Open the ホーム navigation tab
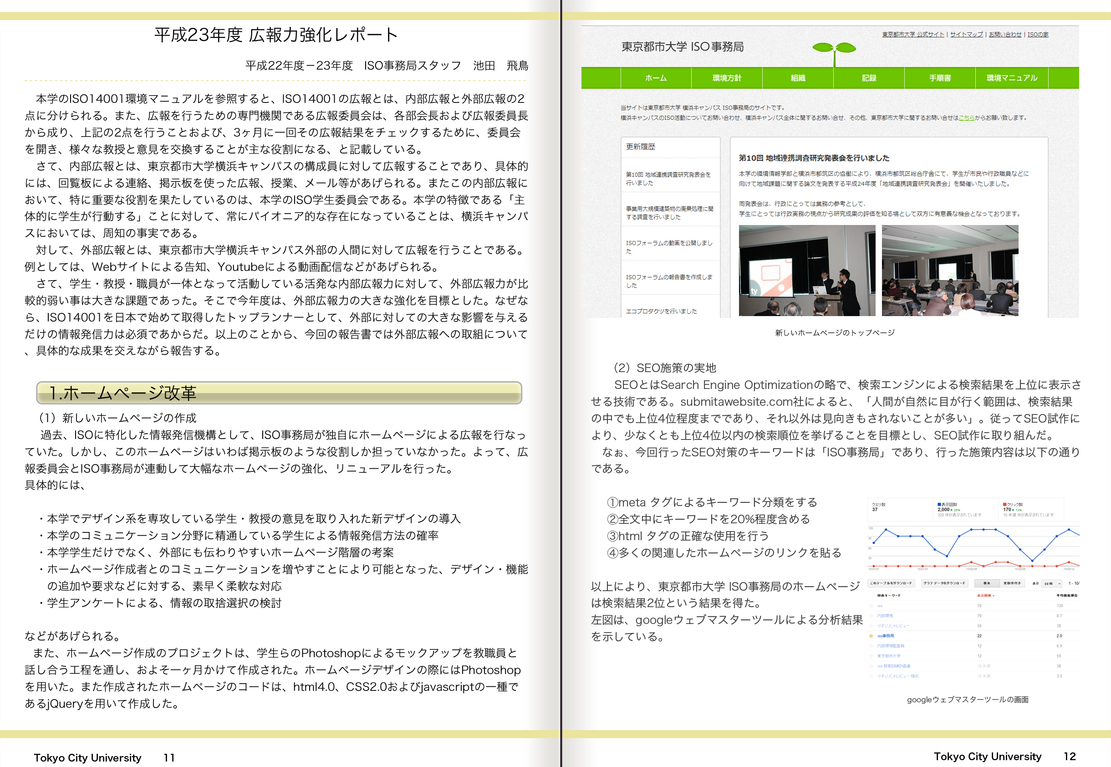The height and width of the screenshot is (767, 1111). [656, 78]
